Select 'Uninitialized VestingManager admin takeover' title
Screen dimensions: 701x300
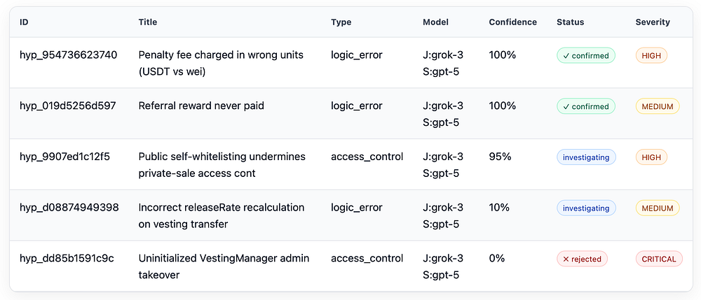point(224,266)
